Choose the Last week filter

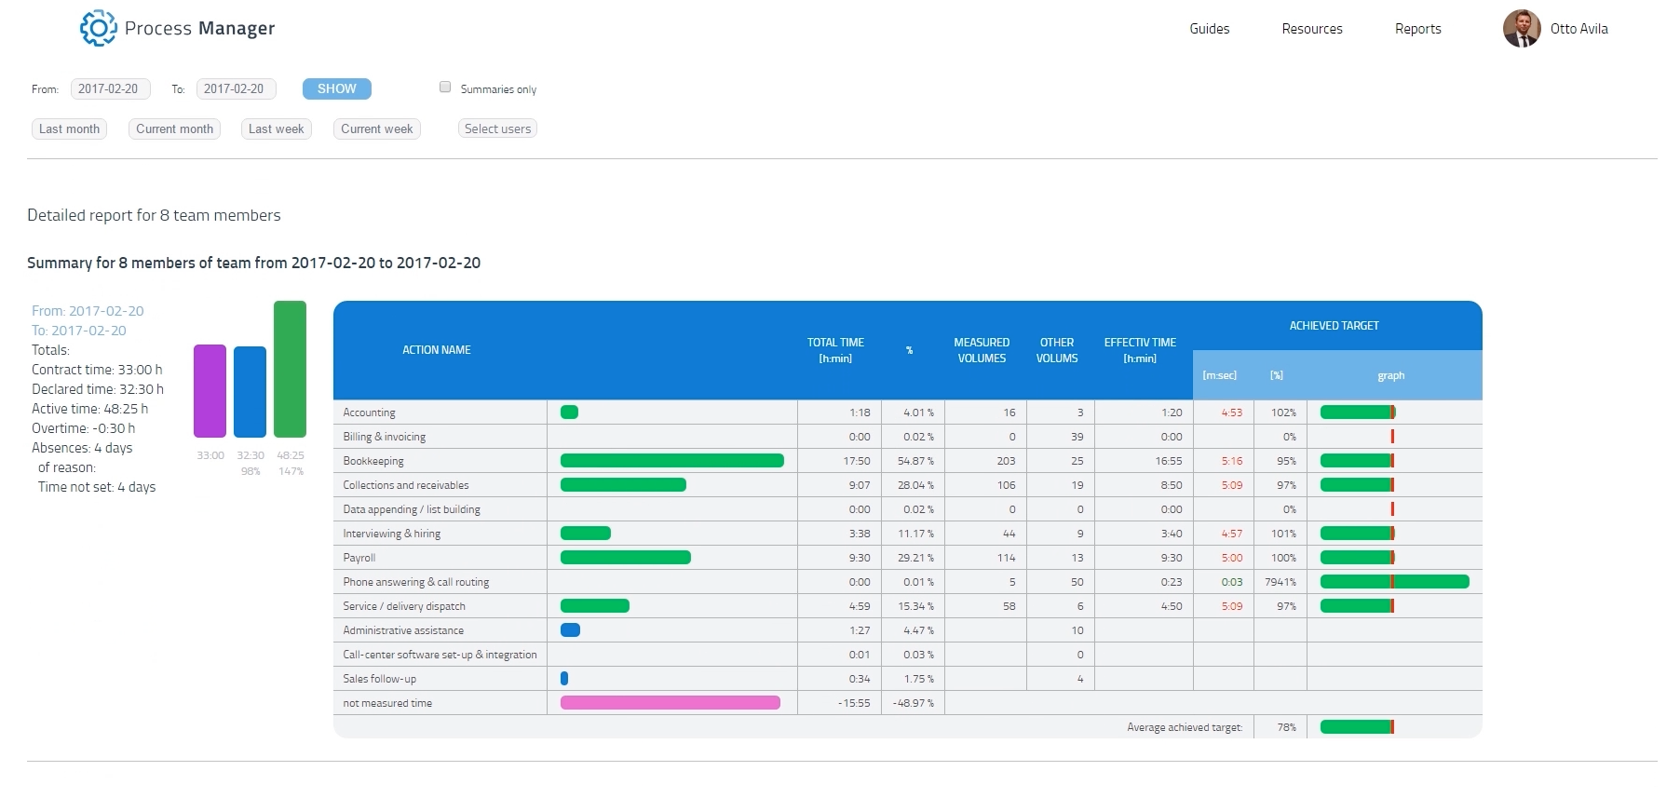pos(276,129)
